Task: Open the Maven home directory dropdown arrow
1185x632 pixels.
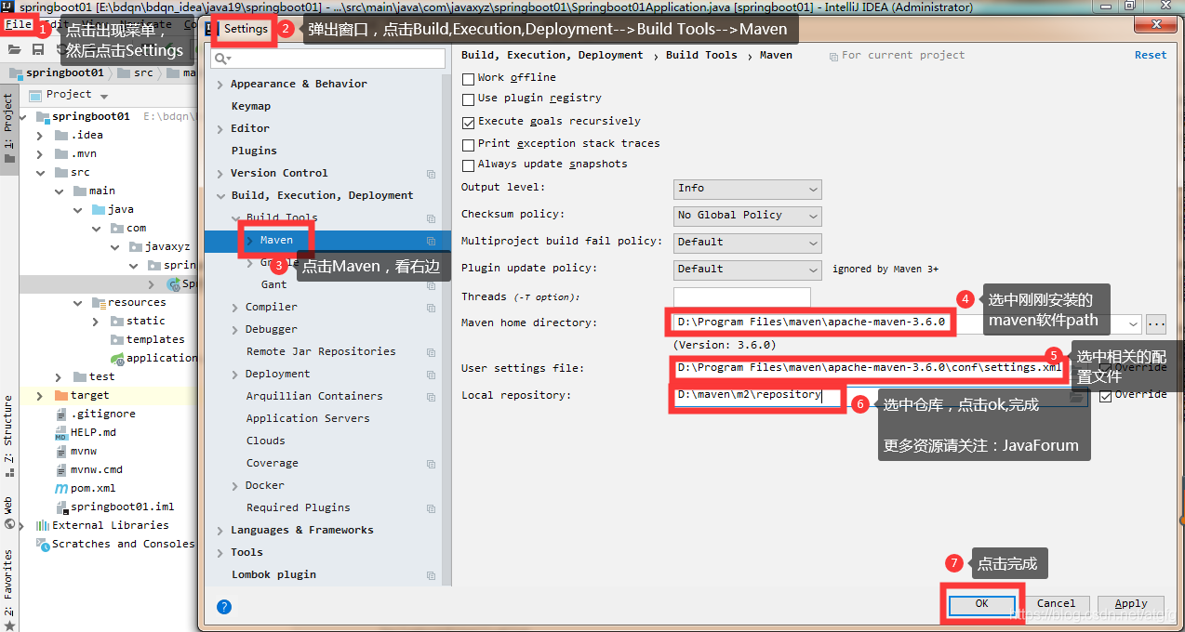Action: 1133,324
